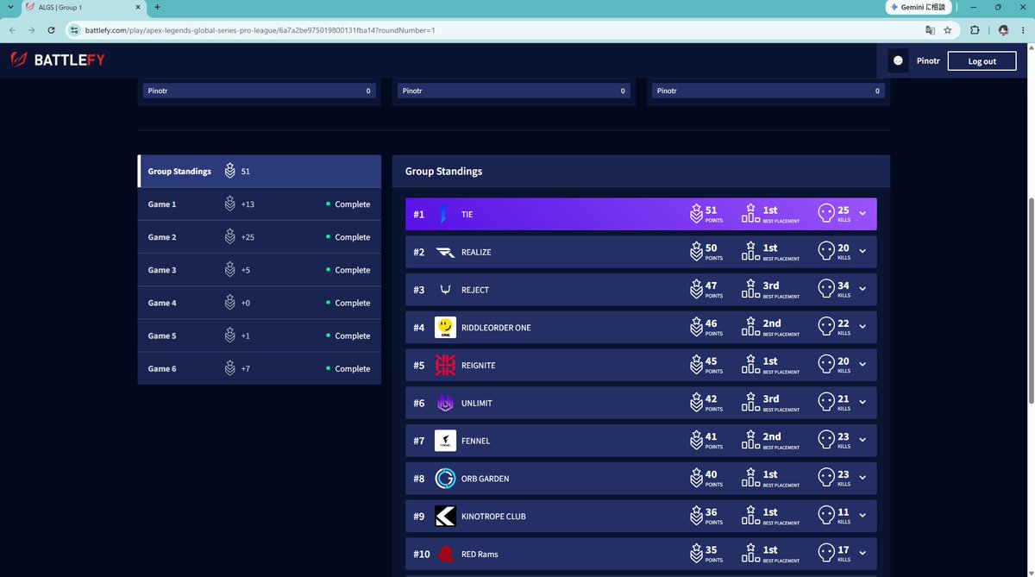Click the FENNEL team logo
1035x577 pixels.
pos(445,441)
